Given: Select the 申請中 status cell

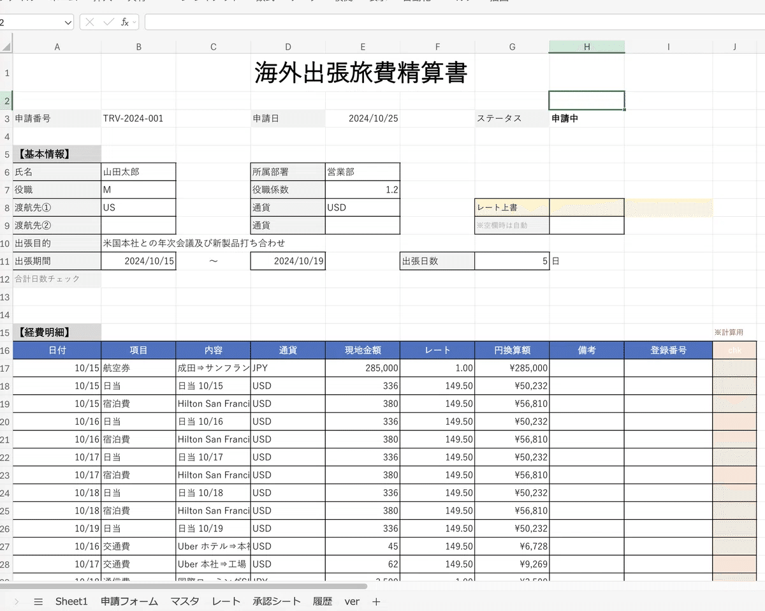Looking at the screenshot, I should click(x=586, y=118).
